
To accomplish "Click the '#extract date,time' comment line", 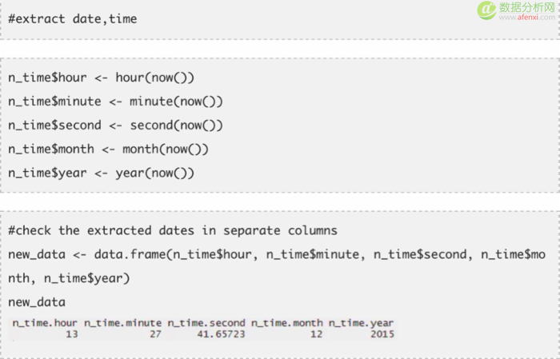I will tap(73, 18).
